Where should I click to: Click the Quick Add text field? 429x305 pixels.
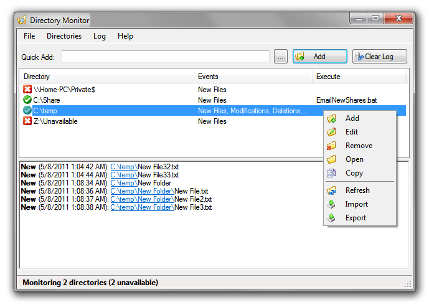click(x=165, y=57)
